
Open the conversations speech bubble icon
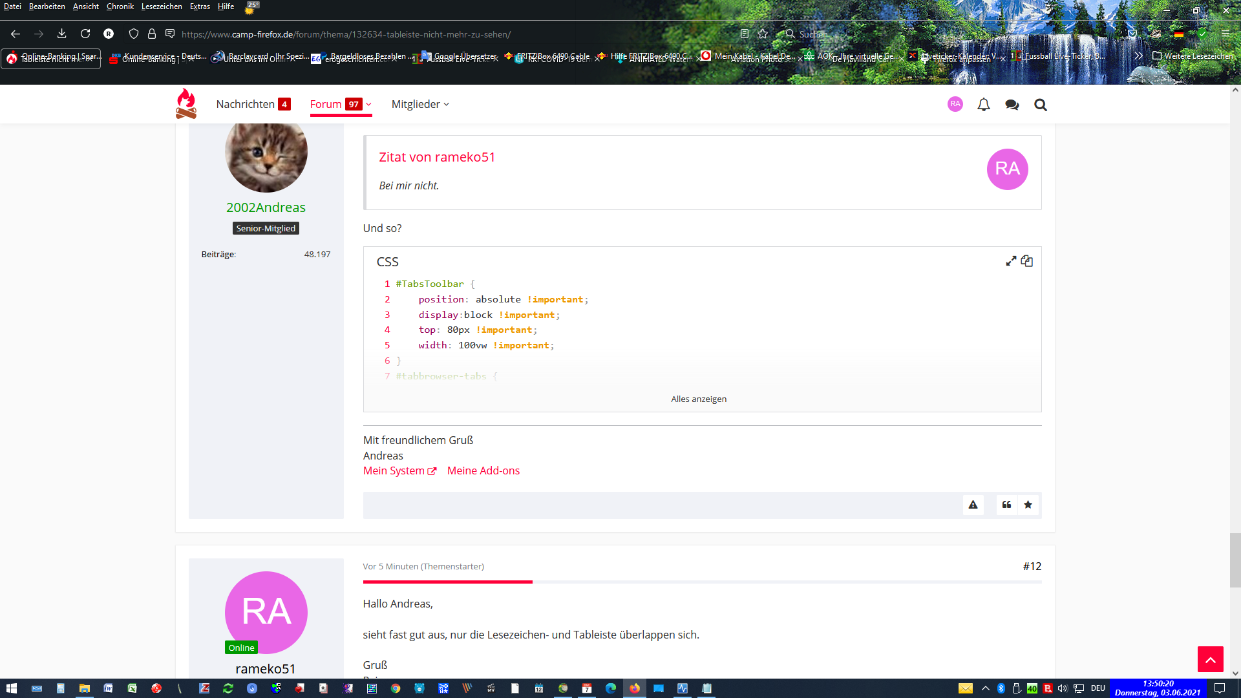click(1012, 105)
